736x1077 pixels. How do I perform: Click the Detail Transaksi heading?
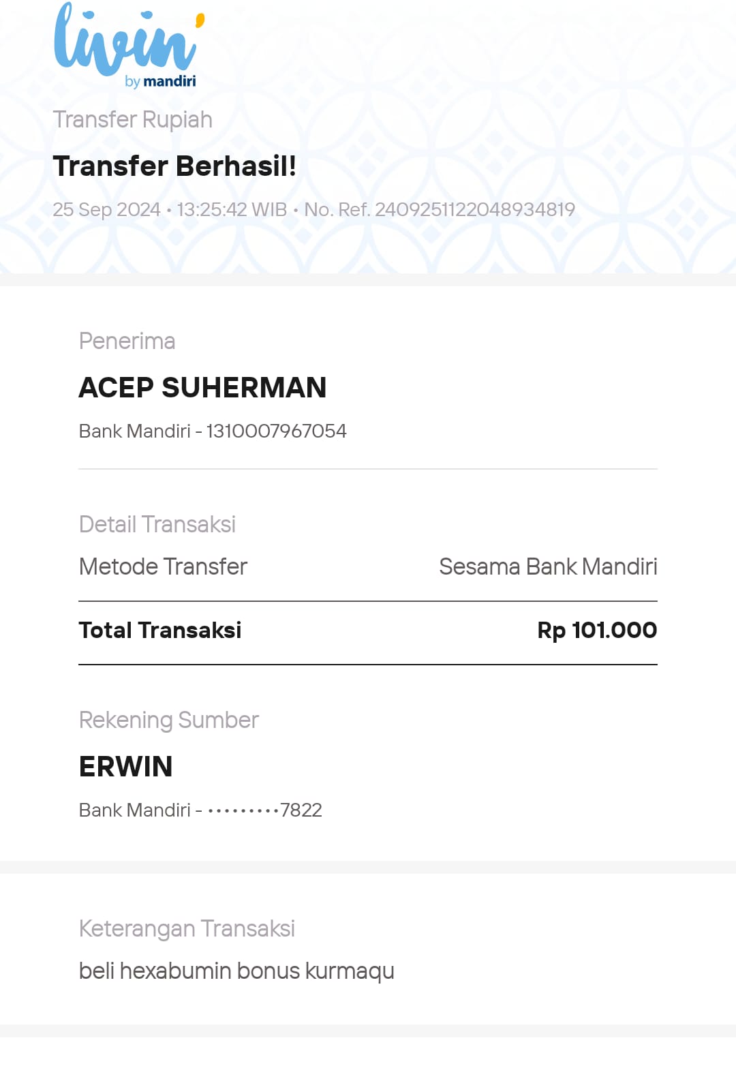(157, 525)
